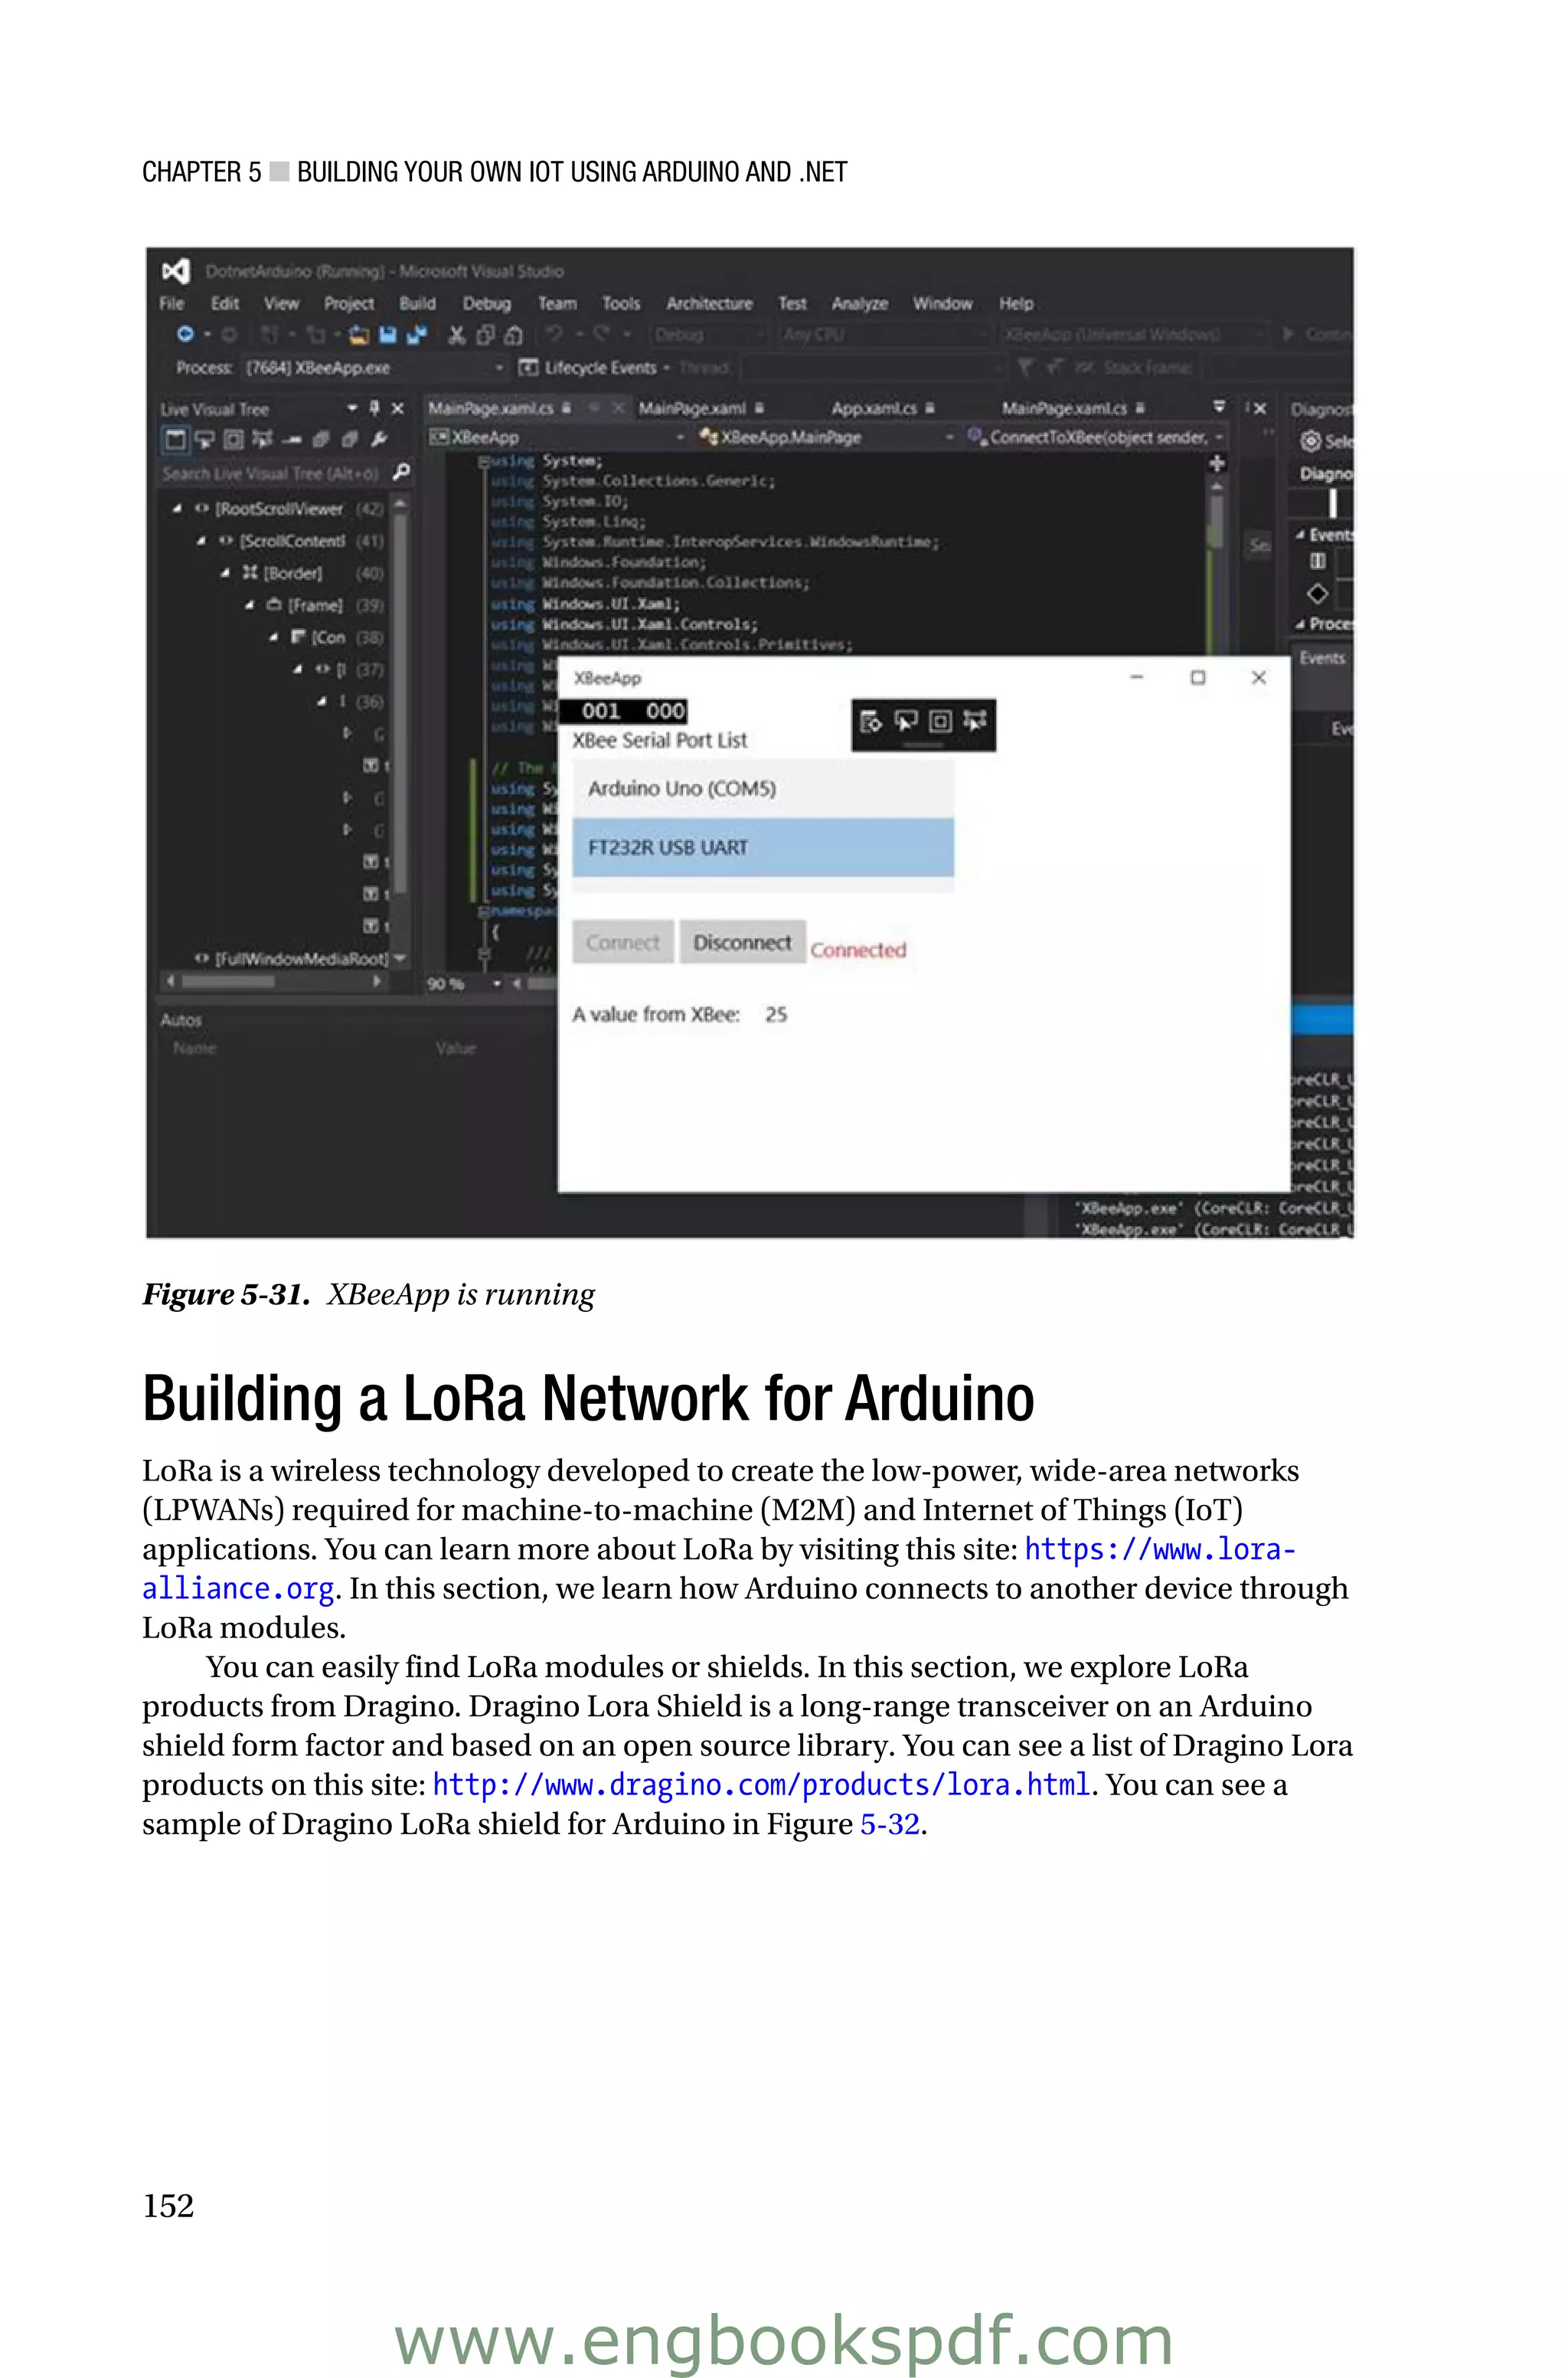
Task: Click the Undo arrow icon
Action: 554,334
